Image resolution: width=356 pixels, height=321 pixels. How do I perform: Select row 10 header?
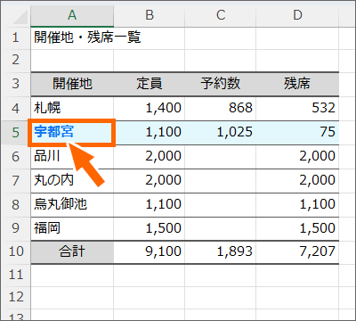point(16,251)
